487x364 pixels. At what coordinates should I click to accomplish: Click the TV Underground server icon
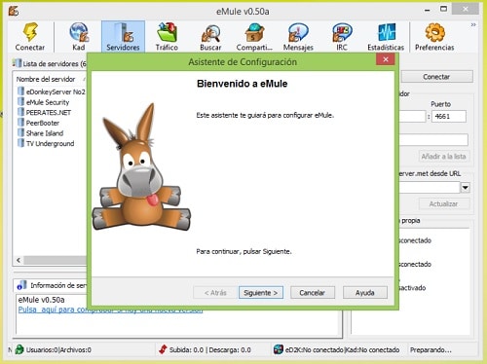pos(21,143)
